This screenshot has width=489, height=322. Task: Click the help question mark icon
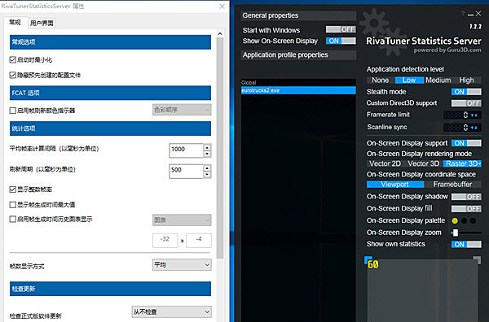[462, 14]
